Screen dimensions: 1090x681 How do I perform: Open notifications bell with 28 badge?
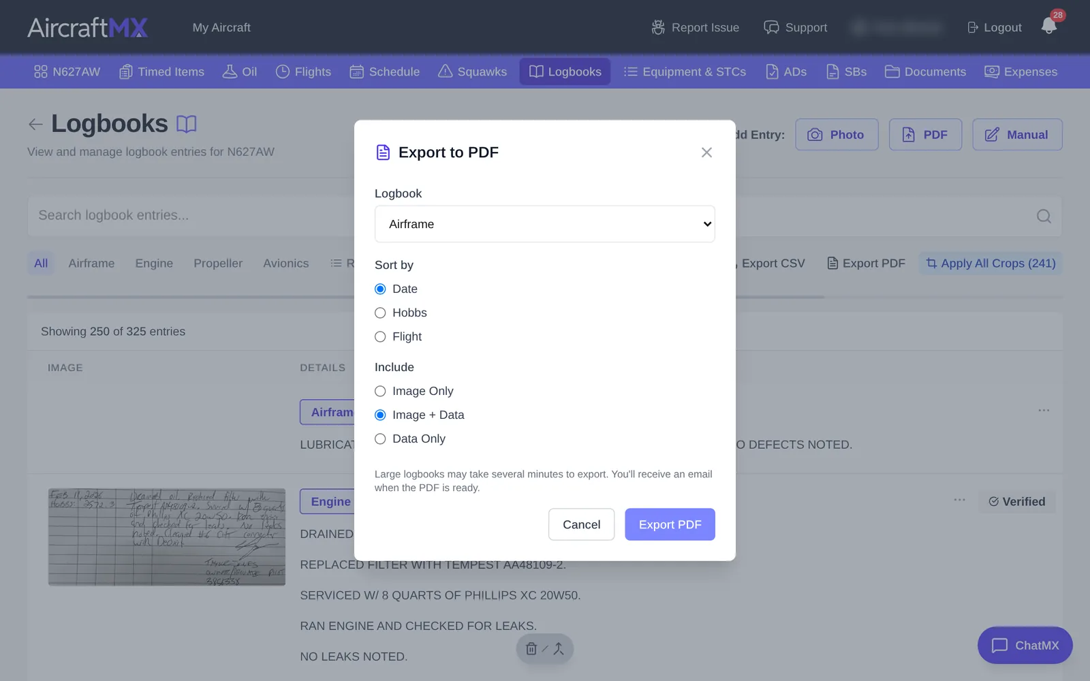[x=1049, y=26]
